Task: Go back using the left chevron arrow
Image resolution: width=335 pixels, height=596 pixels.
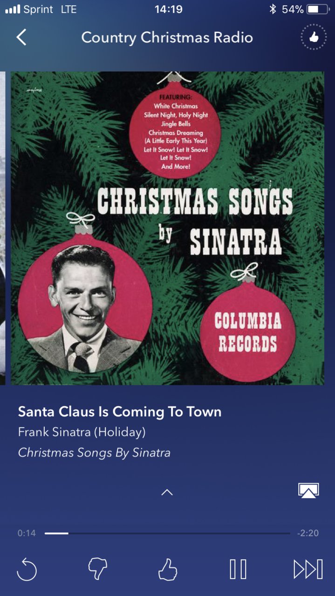Action: coord(21,37)
